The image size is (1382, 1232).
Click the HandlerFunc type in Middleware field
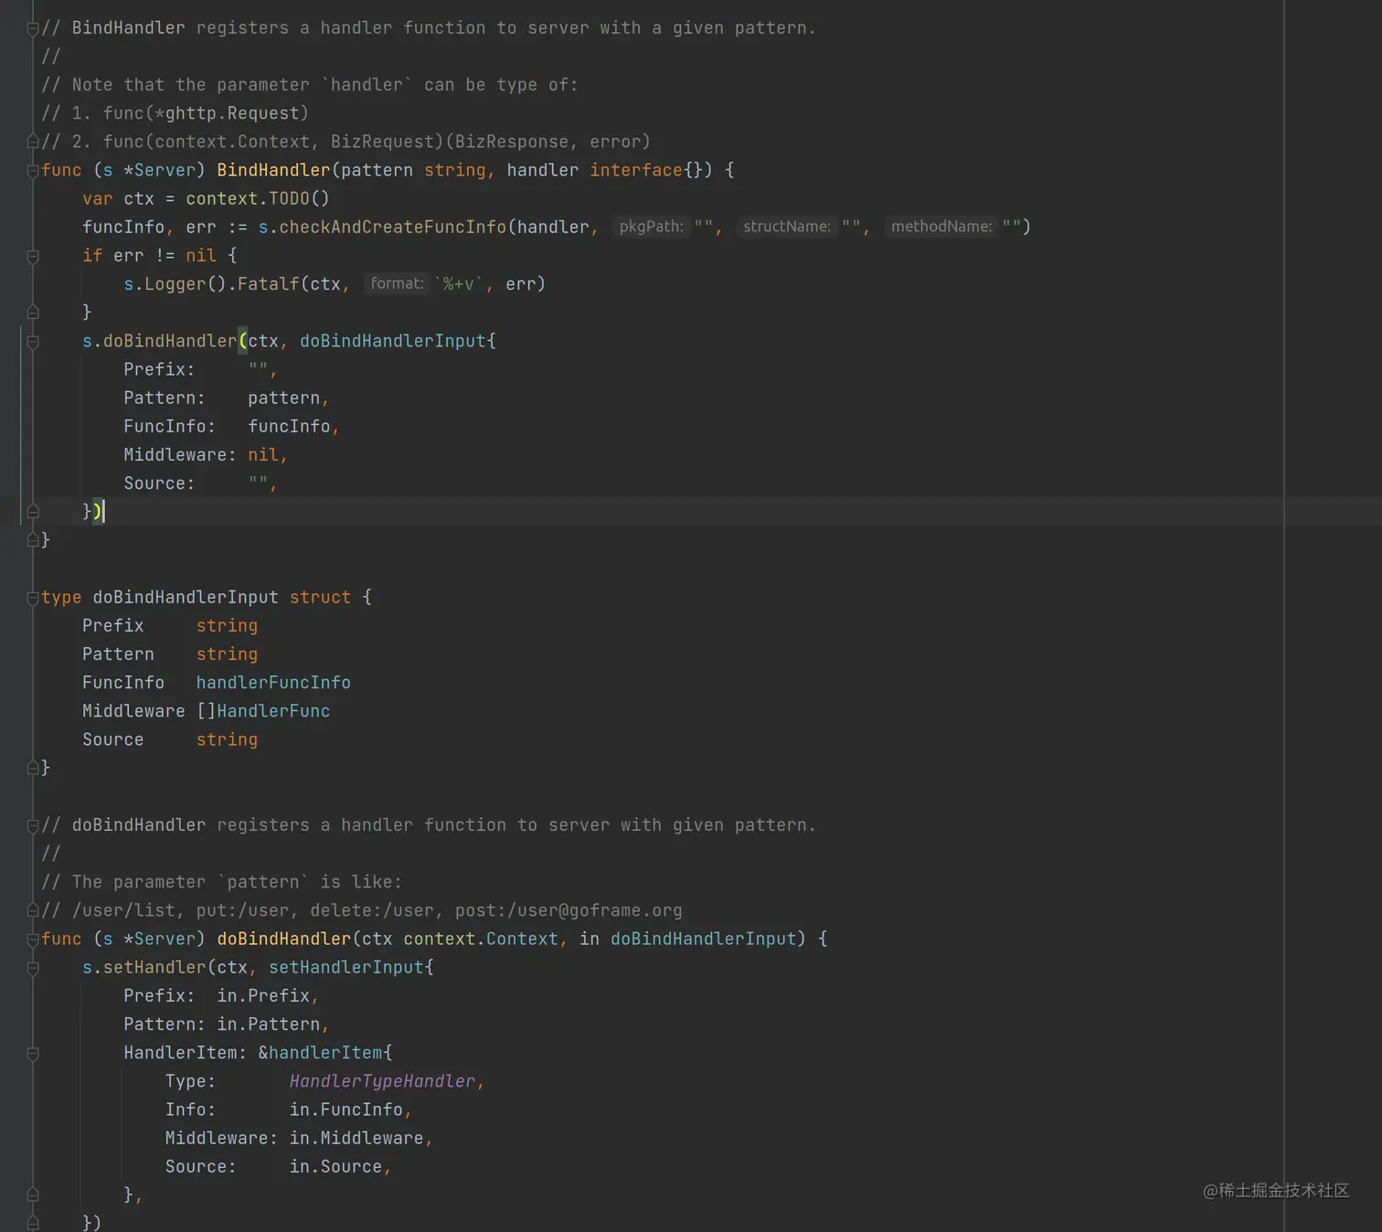[273, 711]
